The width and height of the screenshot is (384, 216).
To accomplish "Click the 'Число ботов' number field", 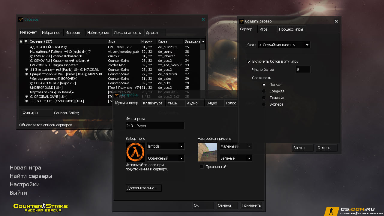I will tap(303, 70).
